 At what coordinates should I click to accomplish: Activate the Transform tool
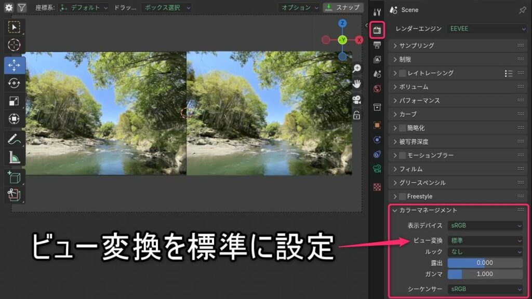click(14, 119)
